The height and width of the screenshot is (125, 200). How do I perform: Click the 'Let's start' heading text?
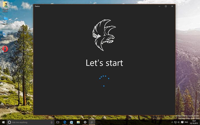[104, 63]
